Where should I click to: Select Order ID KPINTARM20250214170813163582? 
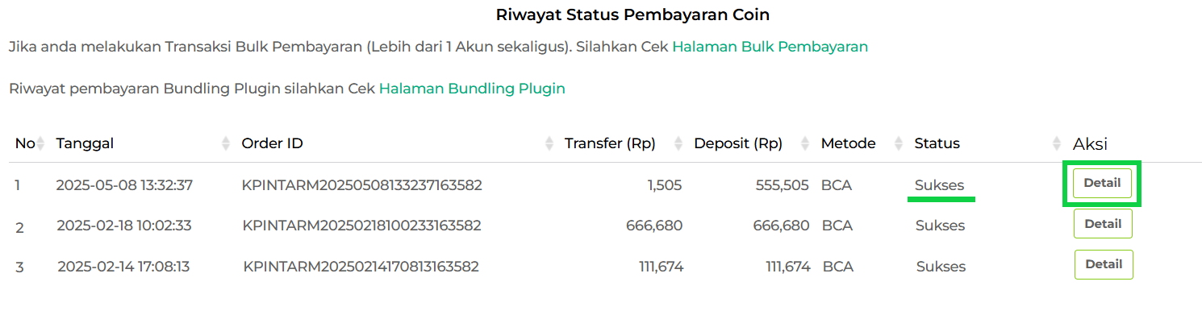pyautogui.click(x=361, y=266)
